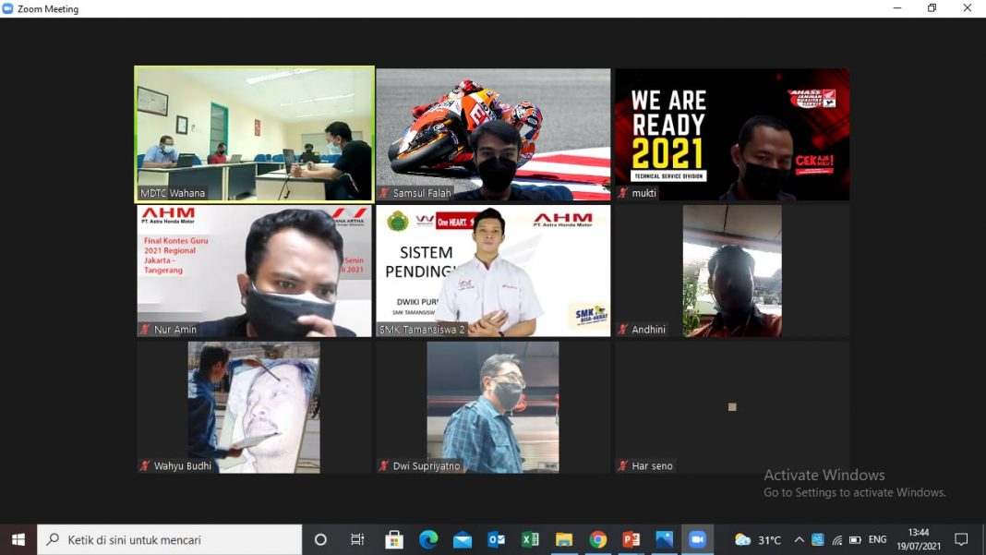Image resolution: width=986 pixels, height=555 pixels.
Task: Launch Google Chrome from the taskbar
Action: point(598,539)
